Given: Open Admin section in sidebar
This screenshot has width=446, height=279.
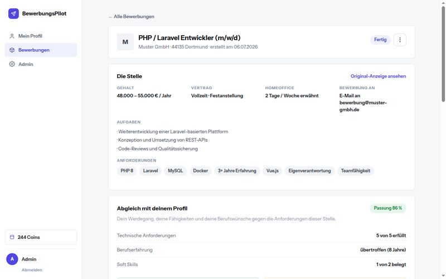Looking at the screenshot, I should [x=41, y=64].
